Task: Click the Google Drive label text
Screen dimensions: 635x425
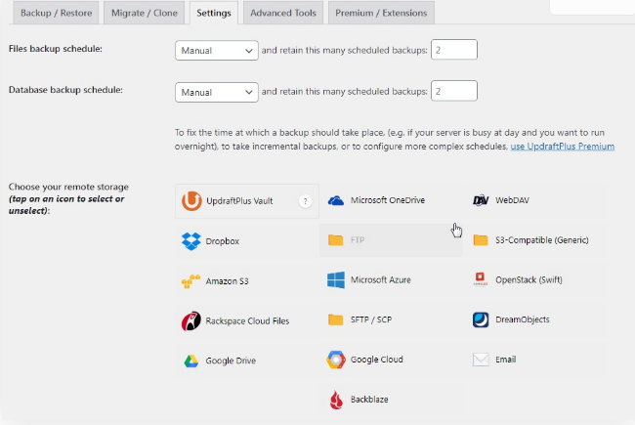Action: (x=231, y=361)
